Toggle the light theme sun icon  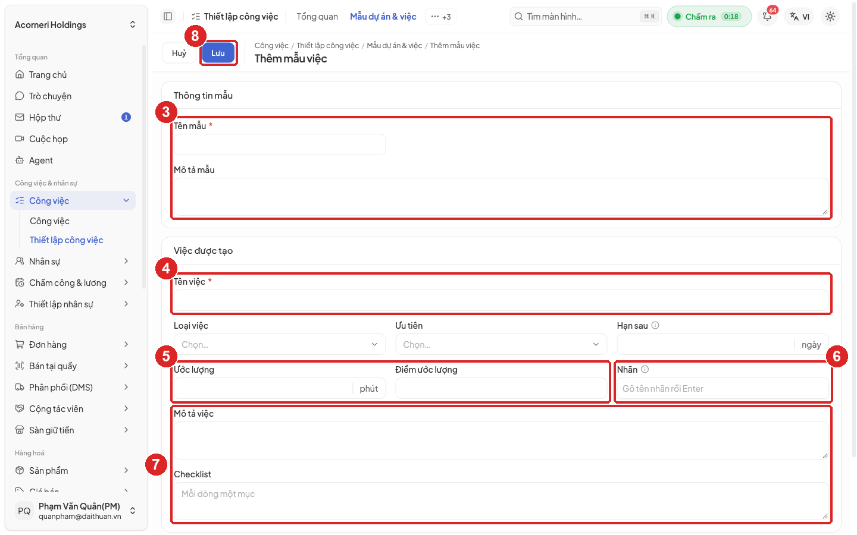(830, 17)
